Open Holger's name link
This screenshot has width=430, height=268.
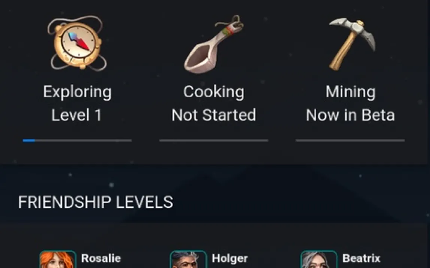(x=230, y=258)
